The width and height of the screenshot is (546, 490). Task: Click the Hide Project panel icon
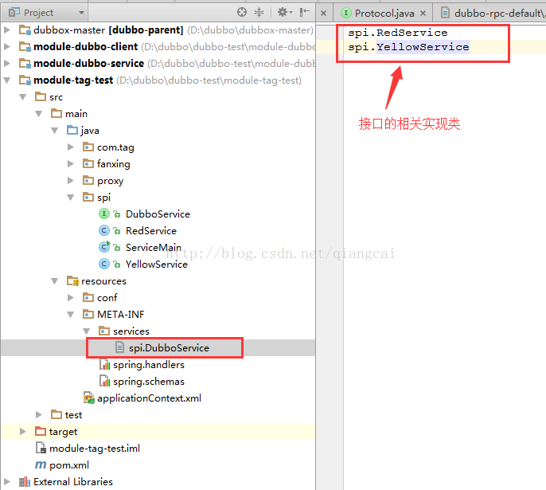[x=304, y=13]
